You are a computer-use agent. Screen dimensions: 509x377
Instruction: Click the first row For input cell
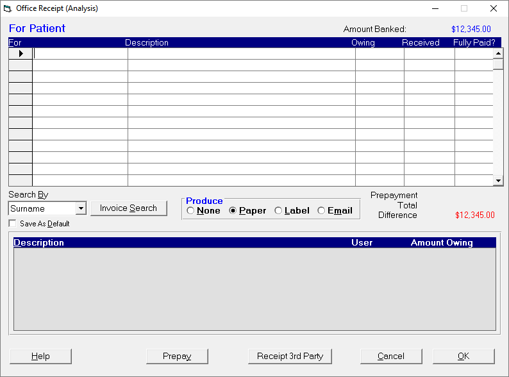pos(80,54)
